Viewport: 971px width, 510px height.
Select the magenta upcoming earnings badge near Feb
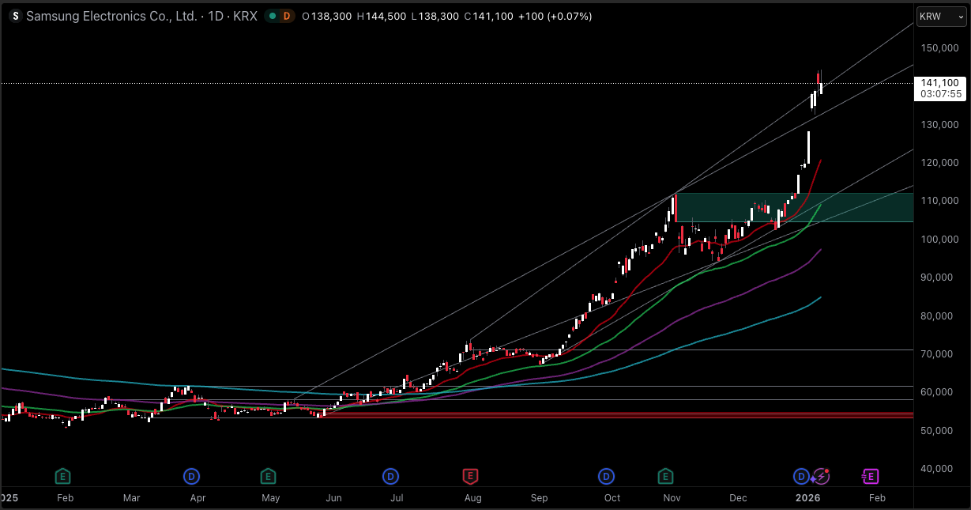[x=869, y=476]
